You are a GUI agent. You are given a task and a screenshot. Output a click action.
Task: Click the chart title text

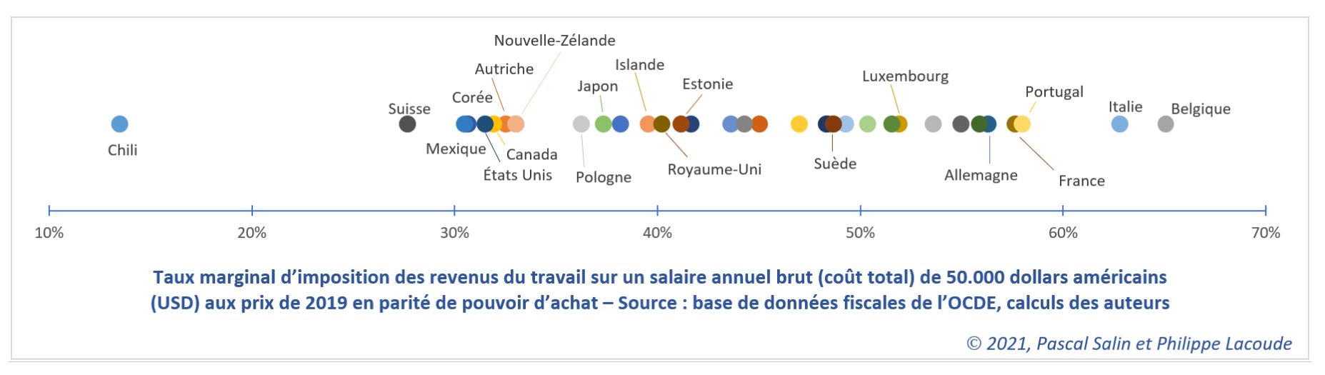tap(660, 290)
